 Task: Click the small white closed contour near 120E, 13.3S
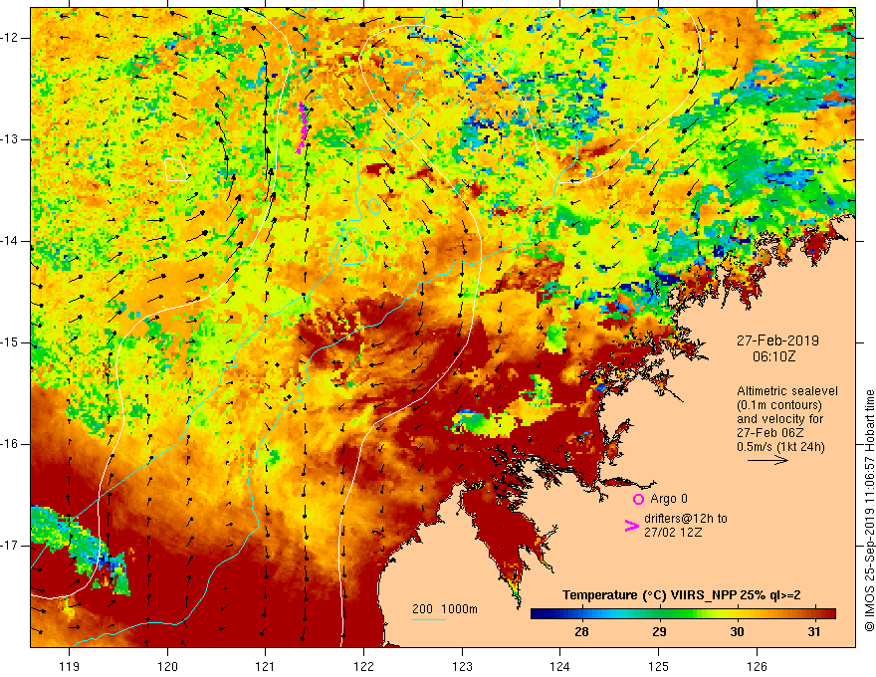click(x=176, y=170)
